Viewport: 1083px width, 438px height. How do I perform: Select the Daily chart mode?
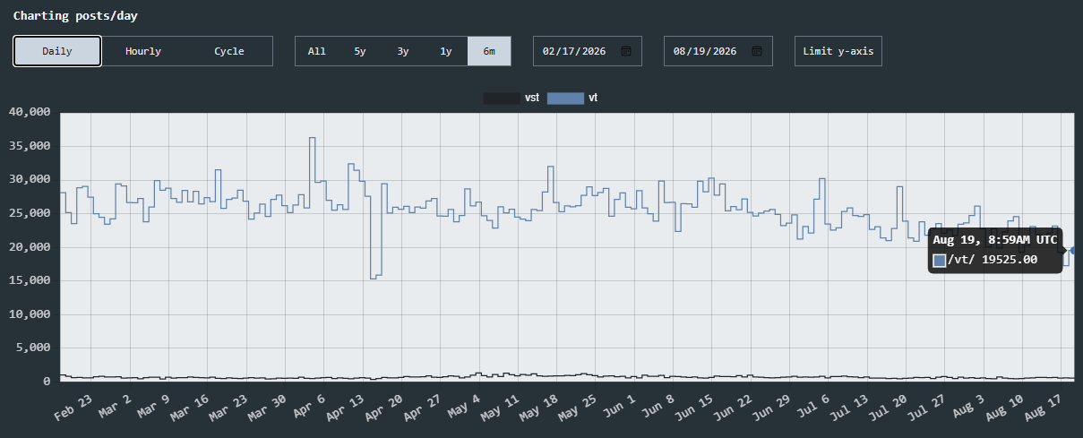click(x=57, y=51)
